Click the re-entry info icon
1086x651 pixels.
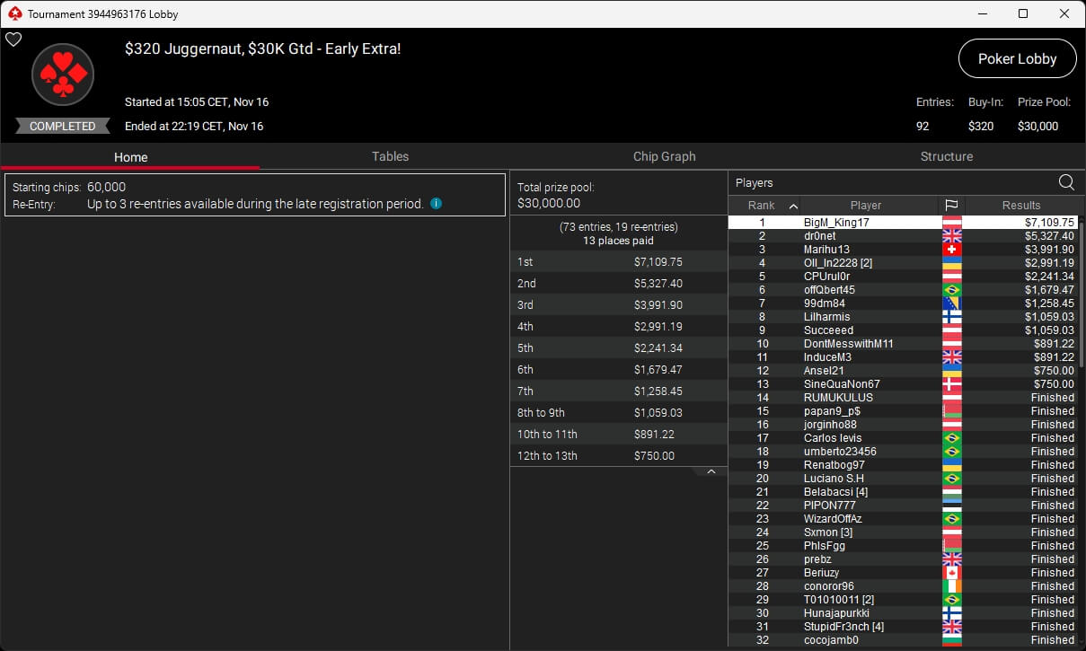(x=436, y=204)
